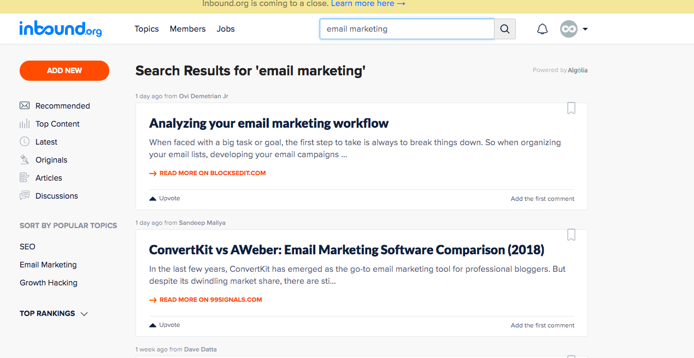Image resolution: width=694 pixels, height=358 pixels.
Task: Click the user avatar icon
Action: click(569, 29)
